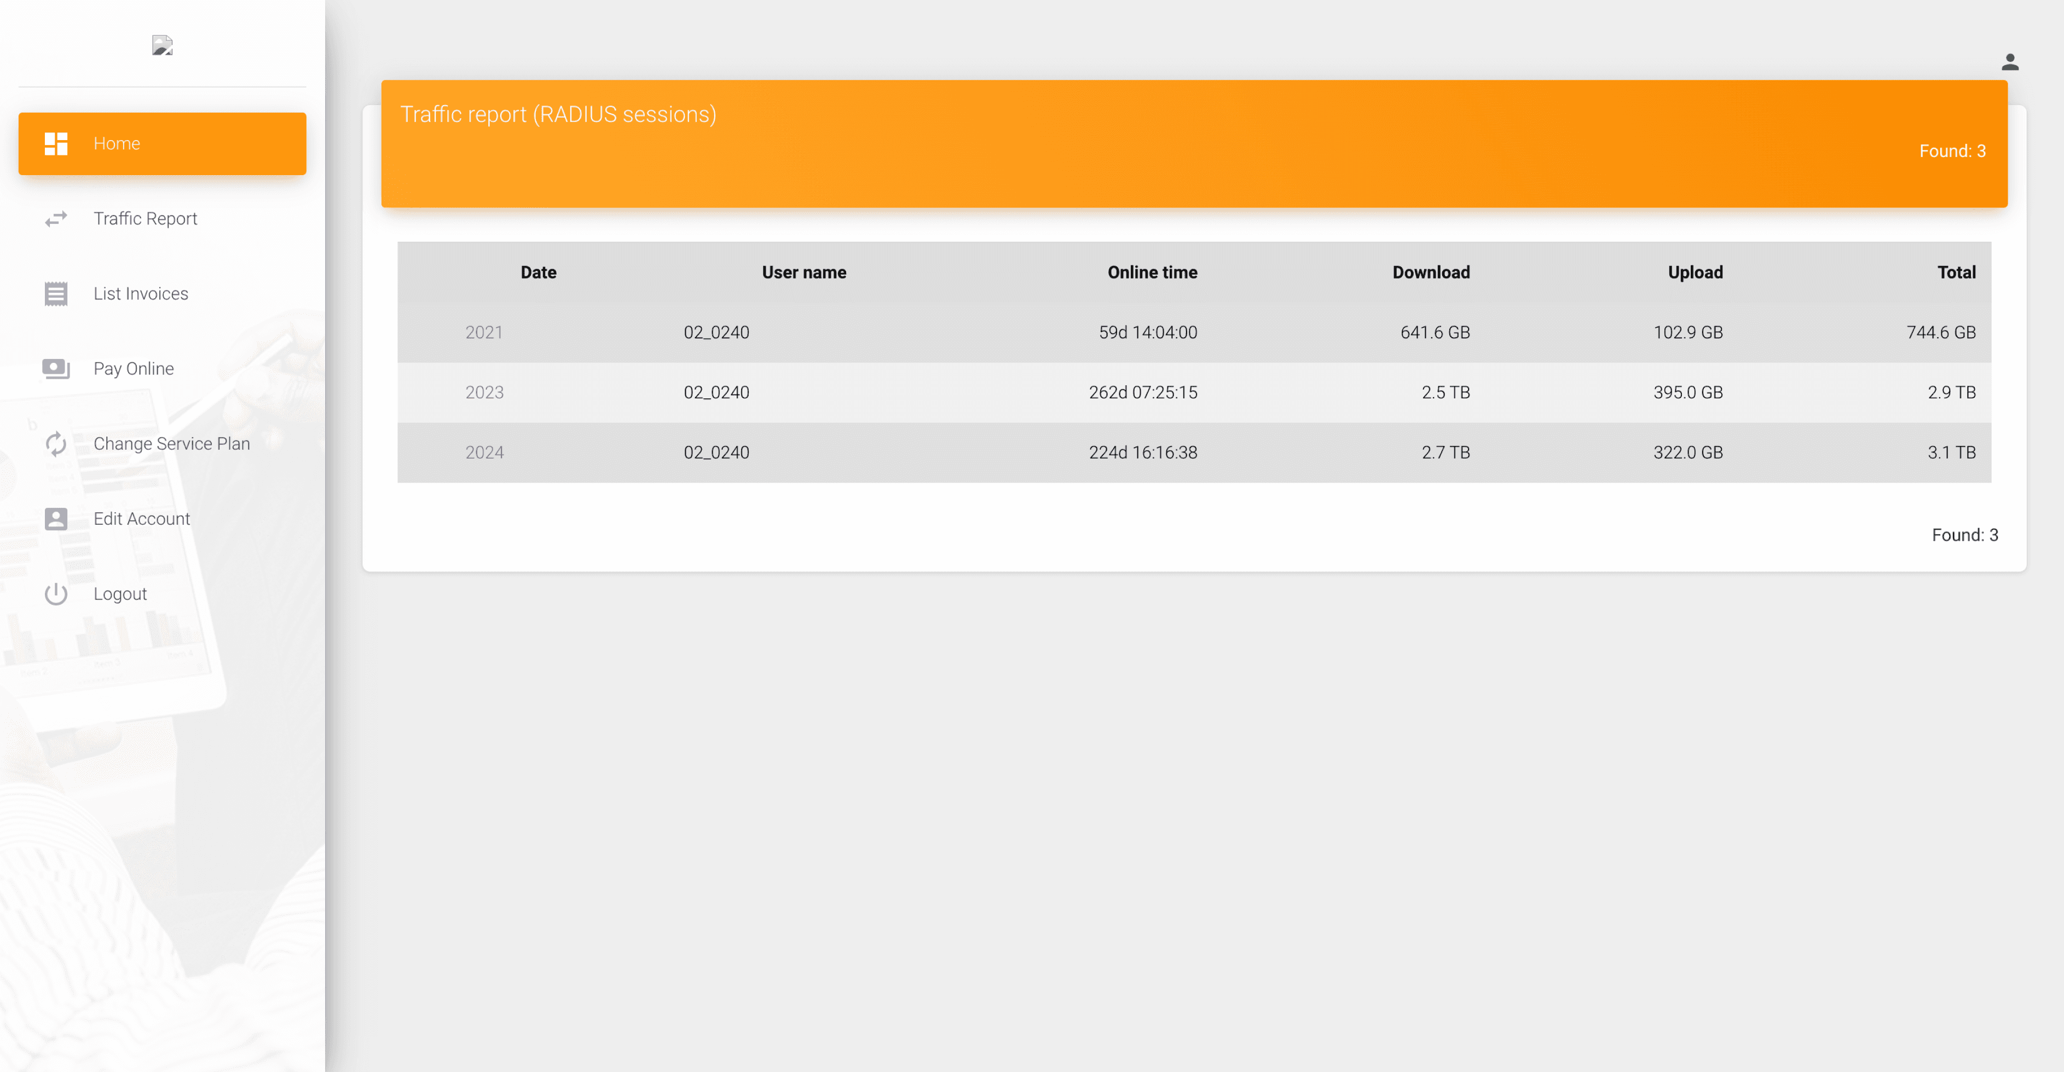2064x1072 pixels.
Task: Open the Traffic Report menu item
Action: coord(145,219)
